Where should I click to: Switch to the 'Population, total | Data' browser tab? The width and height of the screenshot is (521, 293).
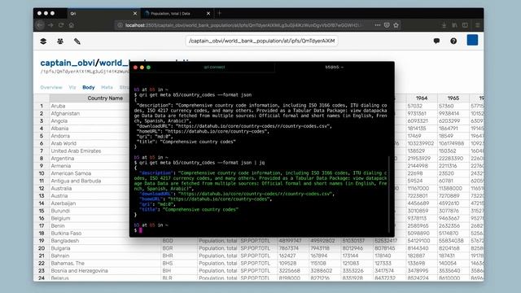(x=177, y=13)
